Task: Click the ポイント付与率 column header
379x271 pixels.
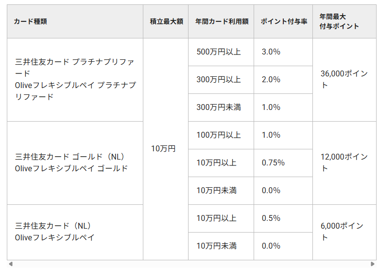Action: pos(283,21)
